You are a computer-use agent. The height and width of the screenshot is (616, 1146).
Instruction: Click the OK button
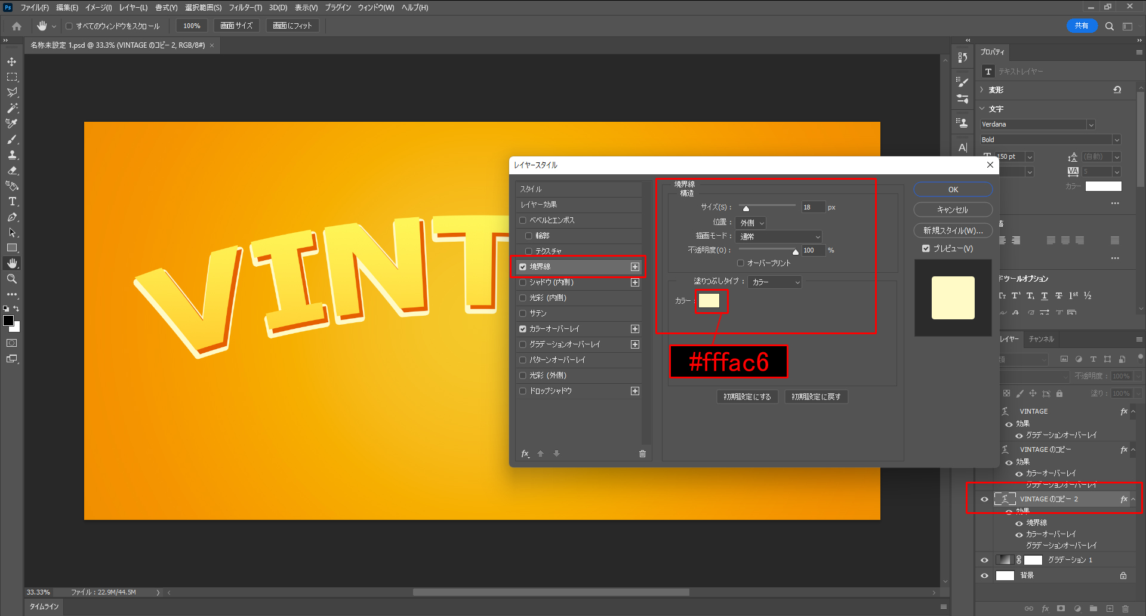(953, 189)
